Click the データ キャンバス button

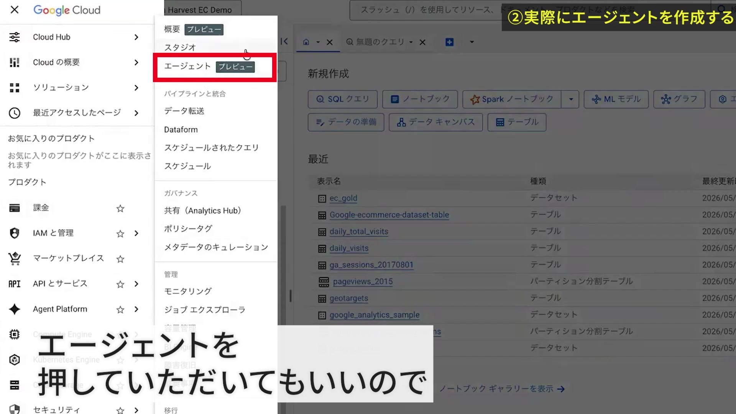tap(436, 122)
